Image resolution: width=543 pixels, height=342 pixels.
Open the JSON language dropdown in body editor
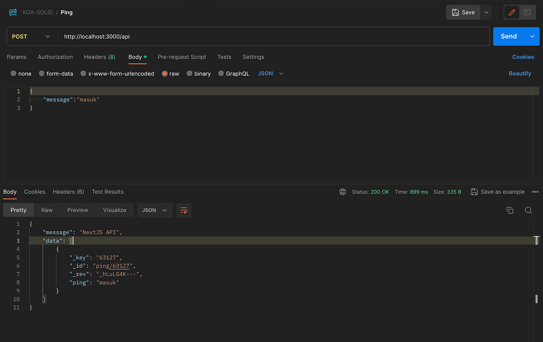(270, 73)
